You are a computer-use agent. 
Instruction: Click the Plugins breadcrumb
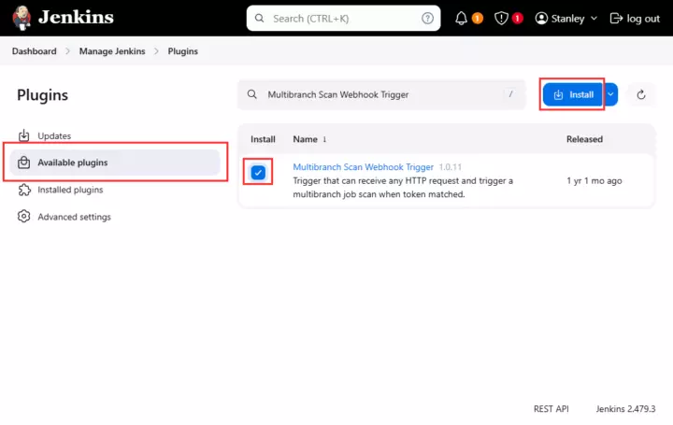tap(183, 51)
